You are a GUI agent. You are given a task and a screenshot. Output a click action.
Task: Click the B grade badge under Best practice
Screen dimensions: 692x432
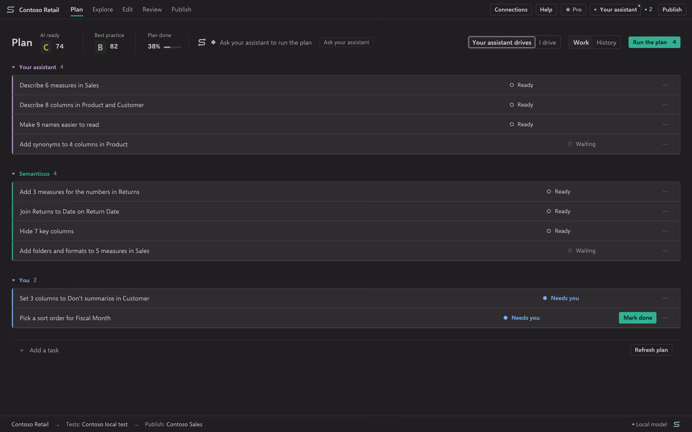[100, 47]
